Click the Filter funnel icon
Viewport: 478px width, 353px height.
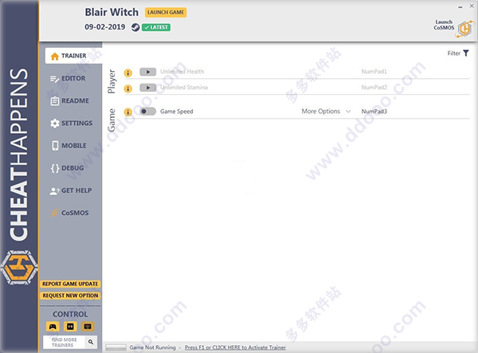click(x=466, y=53)
